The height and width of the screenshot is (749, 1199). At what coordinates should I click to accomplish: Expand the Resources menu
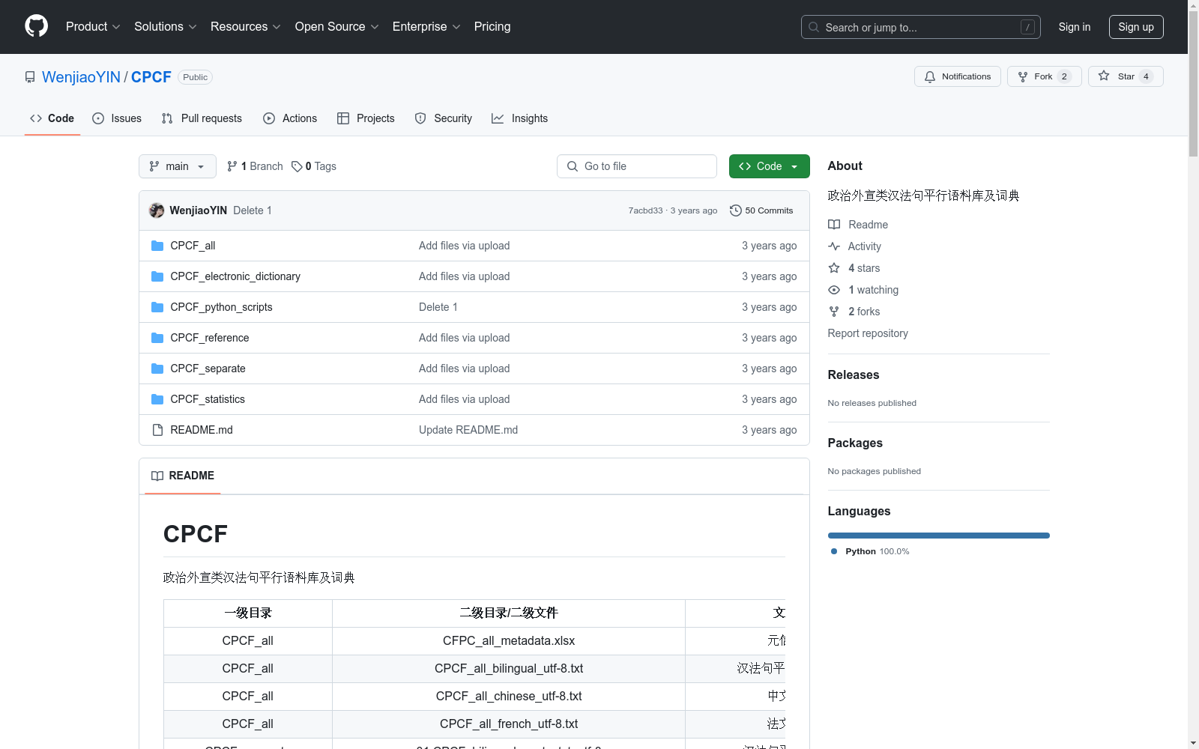click(x=246, y=26)
